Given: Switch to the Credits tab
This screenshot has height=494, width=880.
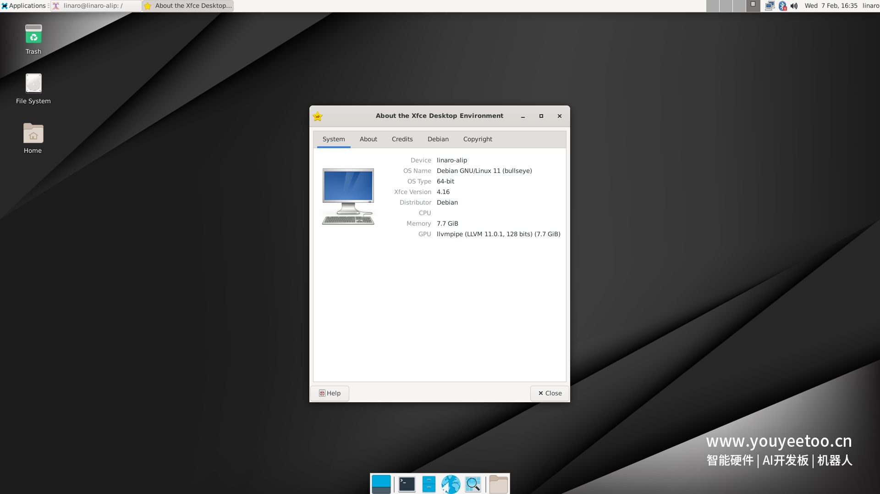Looking at the screenshot, I should pos(402,139).
